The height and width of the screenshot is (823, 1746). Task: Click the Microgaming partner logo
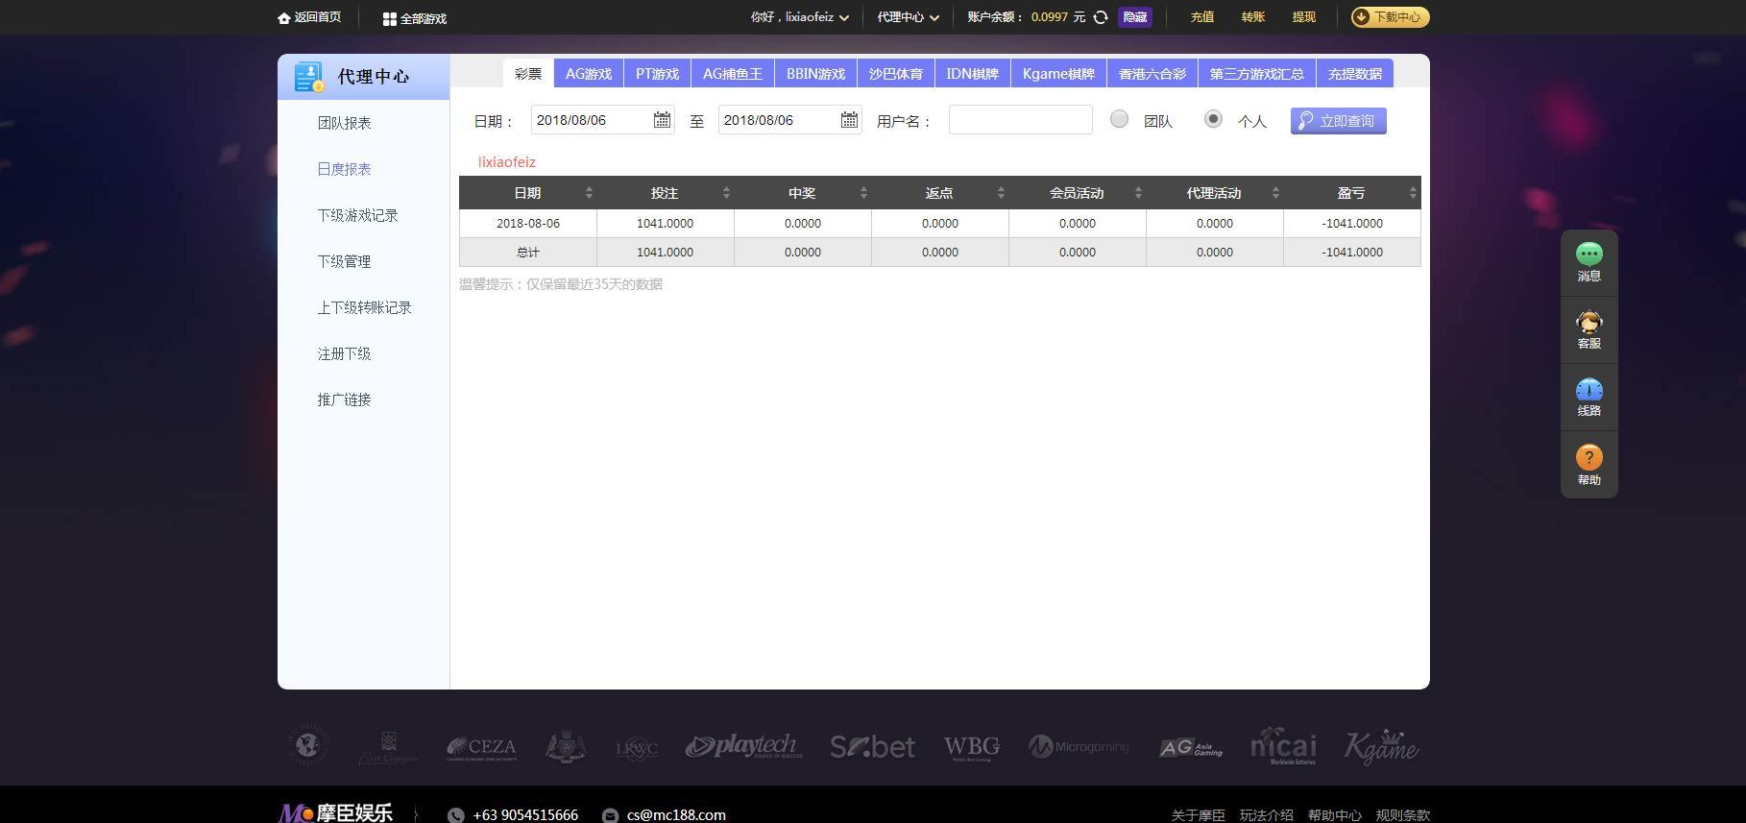click(x=1079, y=746)
